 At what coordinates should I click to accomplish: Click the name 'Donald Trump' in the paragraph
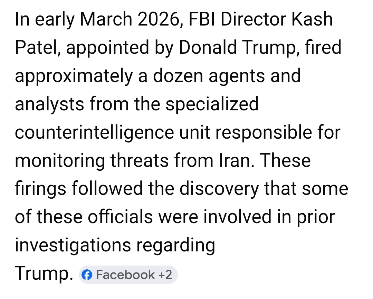237,48
